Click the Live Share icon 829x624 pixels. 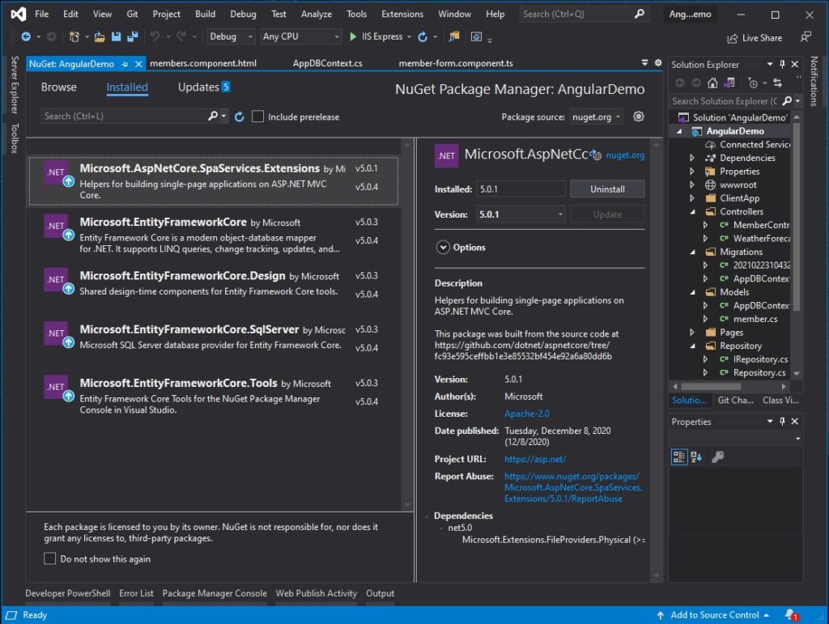point(732,38)
